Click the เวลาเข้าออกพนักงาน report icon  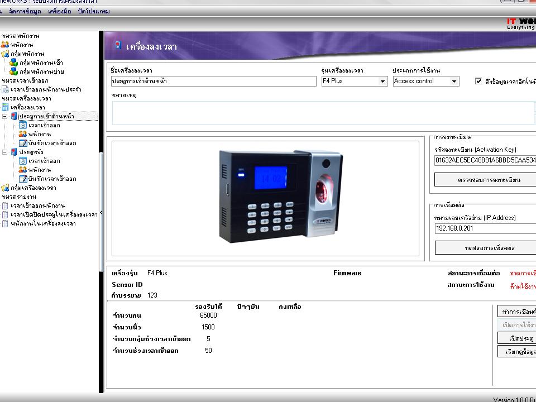pos(5,205)
